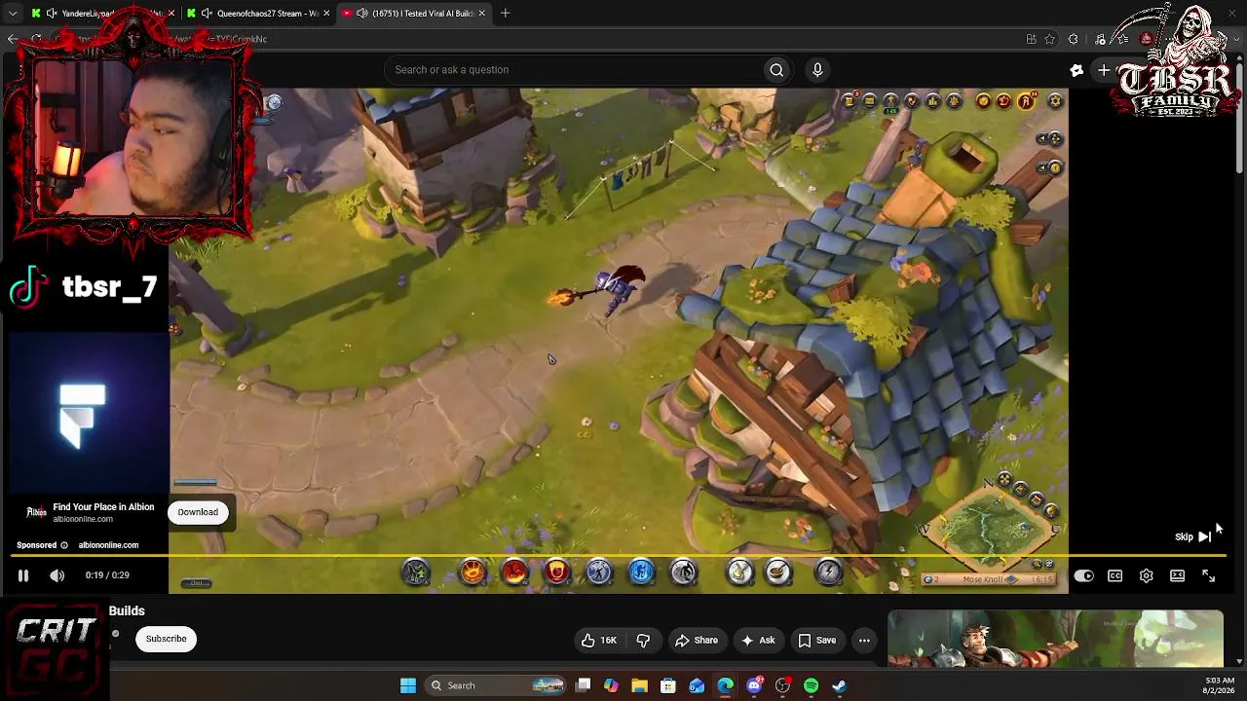Click the Ask button under the video

coord(758,640)
